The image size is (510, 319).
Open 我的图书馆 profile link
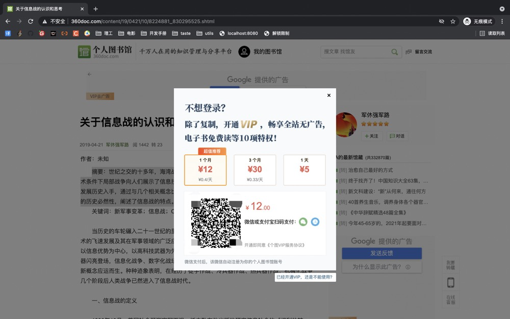point(260,52)
